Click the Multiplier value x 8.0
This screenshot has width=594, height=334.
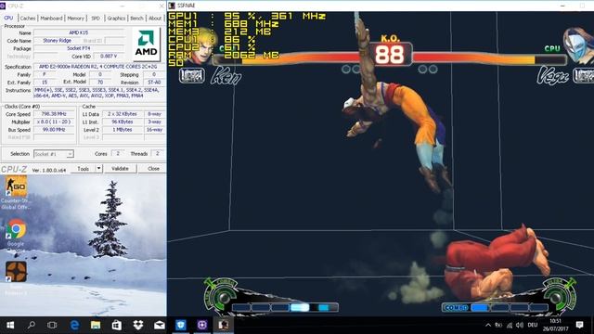pyautogui.click(x=54, y=122)
